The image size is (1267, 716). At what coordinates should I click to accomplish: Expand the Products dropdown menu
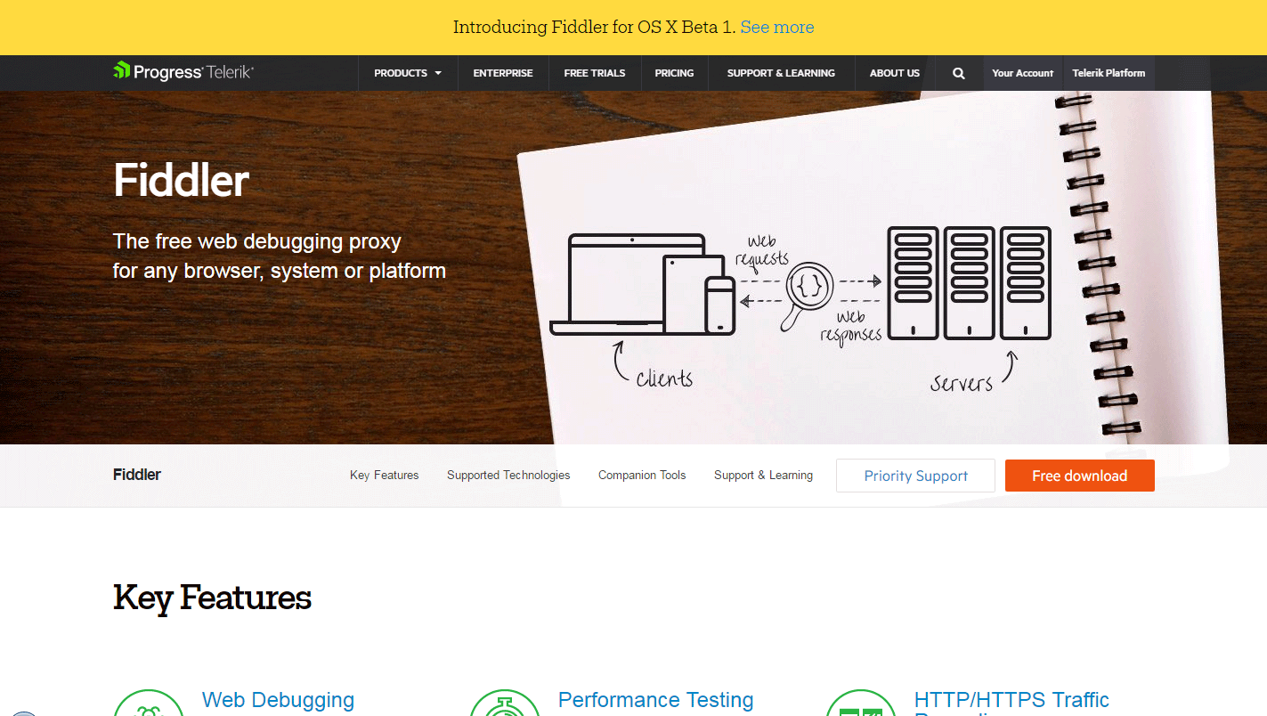tap(408, 73)
